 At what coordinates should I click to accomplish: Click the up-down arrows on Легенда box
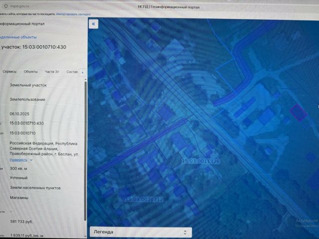click(185, 233)
